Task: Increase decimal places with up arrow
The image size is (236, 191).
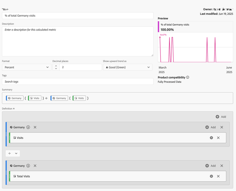Action: pos(56,66)
